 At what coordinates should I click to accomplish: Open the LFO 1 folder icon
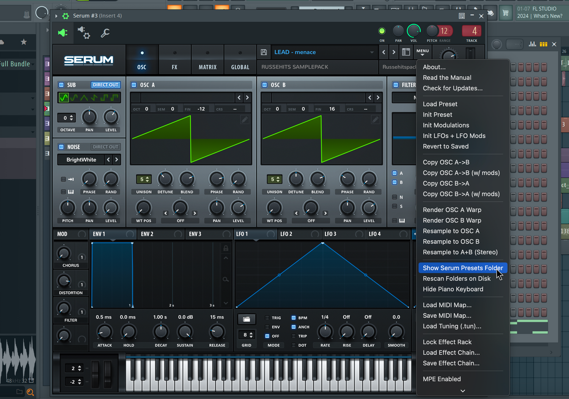coord(247,319)
